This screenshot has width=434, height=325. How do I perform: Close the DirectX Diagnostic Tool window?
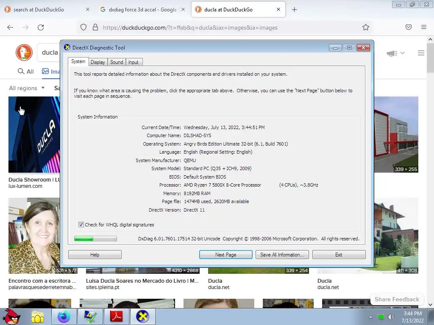[x=363, y=47]
